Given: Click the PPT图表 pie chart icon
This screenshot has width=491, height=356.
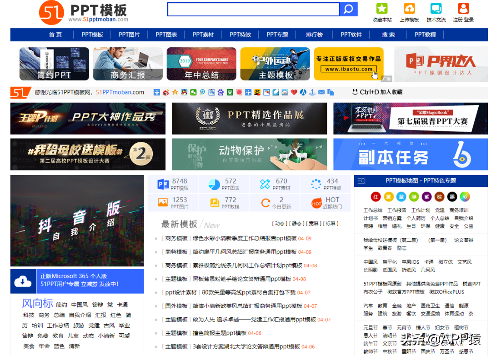Looking at the screenshot, I should pos(214,184).
